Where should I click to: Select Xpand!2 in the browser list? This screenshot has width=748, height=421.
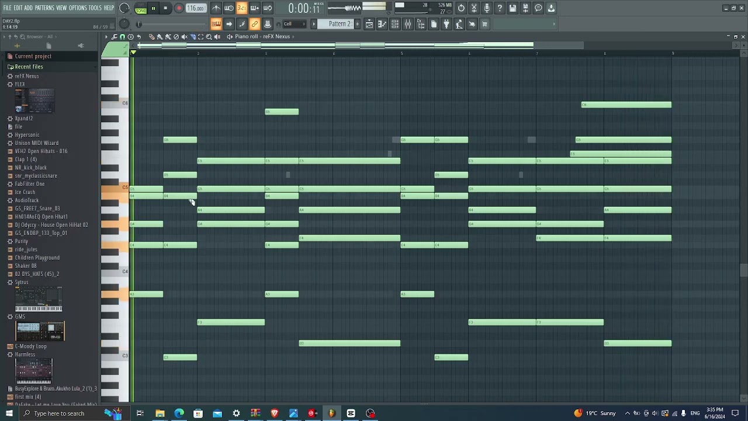coord(24,119)
